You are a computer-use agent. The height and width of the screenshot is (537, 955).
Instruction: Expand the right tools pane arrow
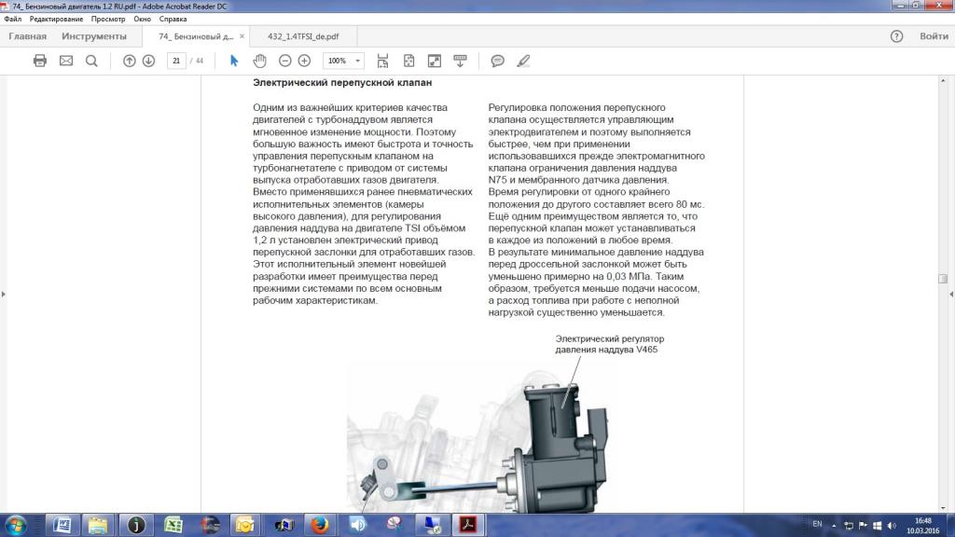[x=951, y=294]
